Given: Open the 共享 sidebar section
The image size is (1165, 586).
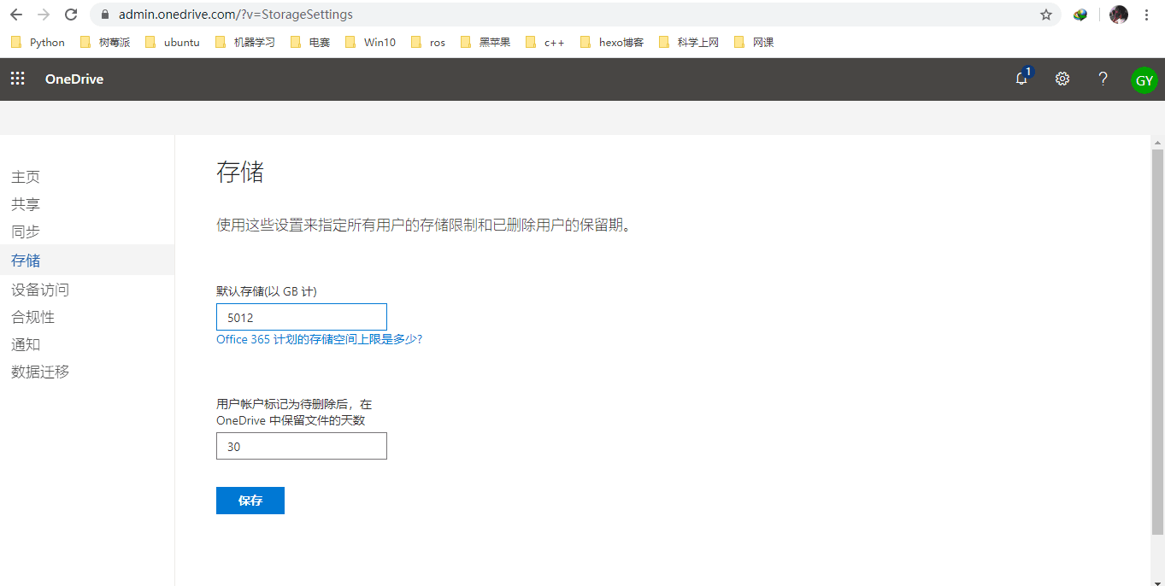Looking at the screenshot, I should (26, 204).
